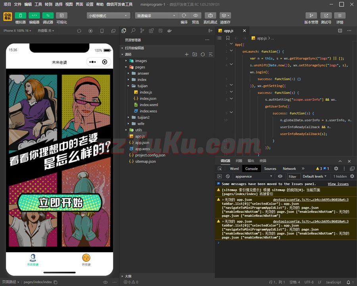
Task: Tap the 立即开始 button in the simulator
Action: [x=60, y=203]
